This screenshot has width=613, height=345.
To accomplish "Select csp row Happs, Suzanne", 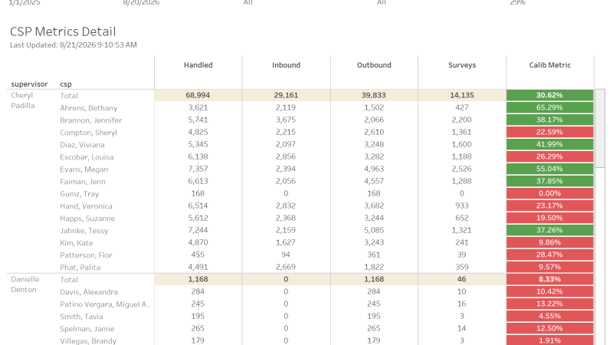I will [x=87, y=219].
